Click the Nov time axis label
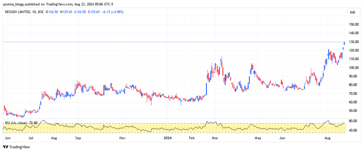Screen dimensions: 364x152 coord(122,138)
